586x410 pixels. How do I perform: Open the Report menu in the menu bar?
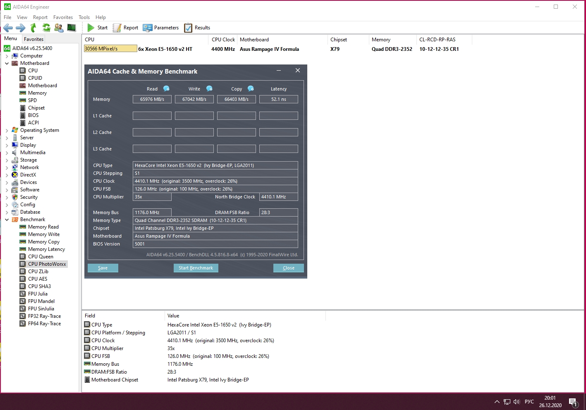(40, 17)
